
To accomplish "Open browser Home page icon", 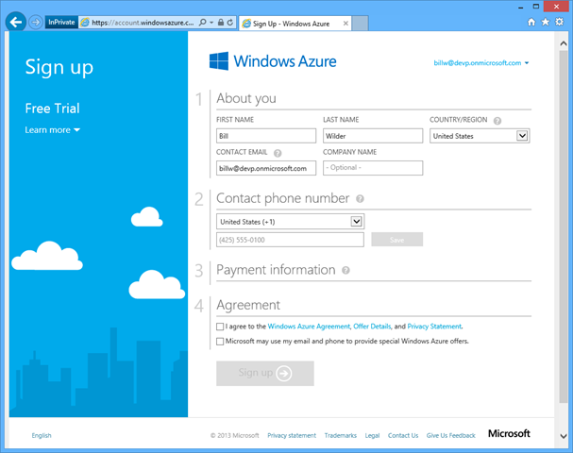I will [x=532, y=22].
